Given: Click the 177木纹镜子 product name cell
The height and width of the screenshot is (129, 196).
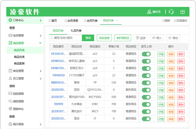Looking at the screenshot, I should click(x=77, y=75).
